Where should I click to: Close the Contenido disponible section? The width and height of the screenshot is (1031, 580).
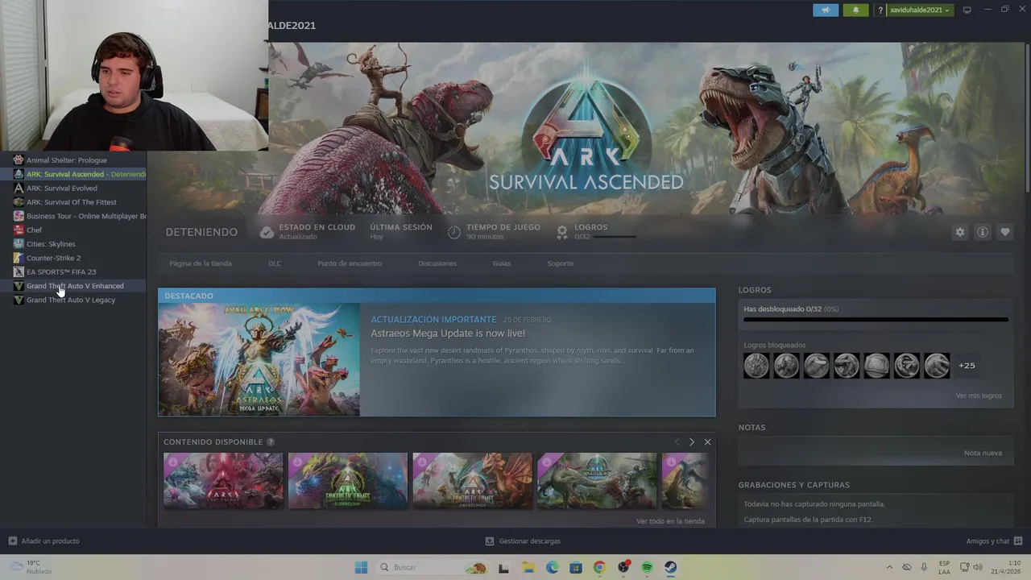click(707, 442)
